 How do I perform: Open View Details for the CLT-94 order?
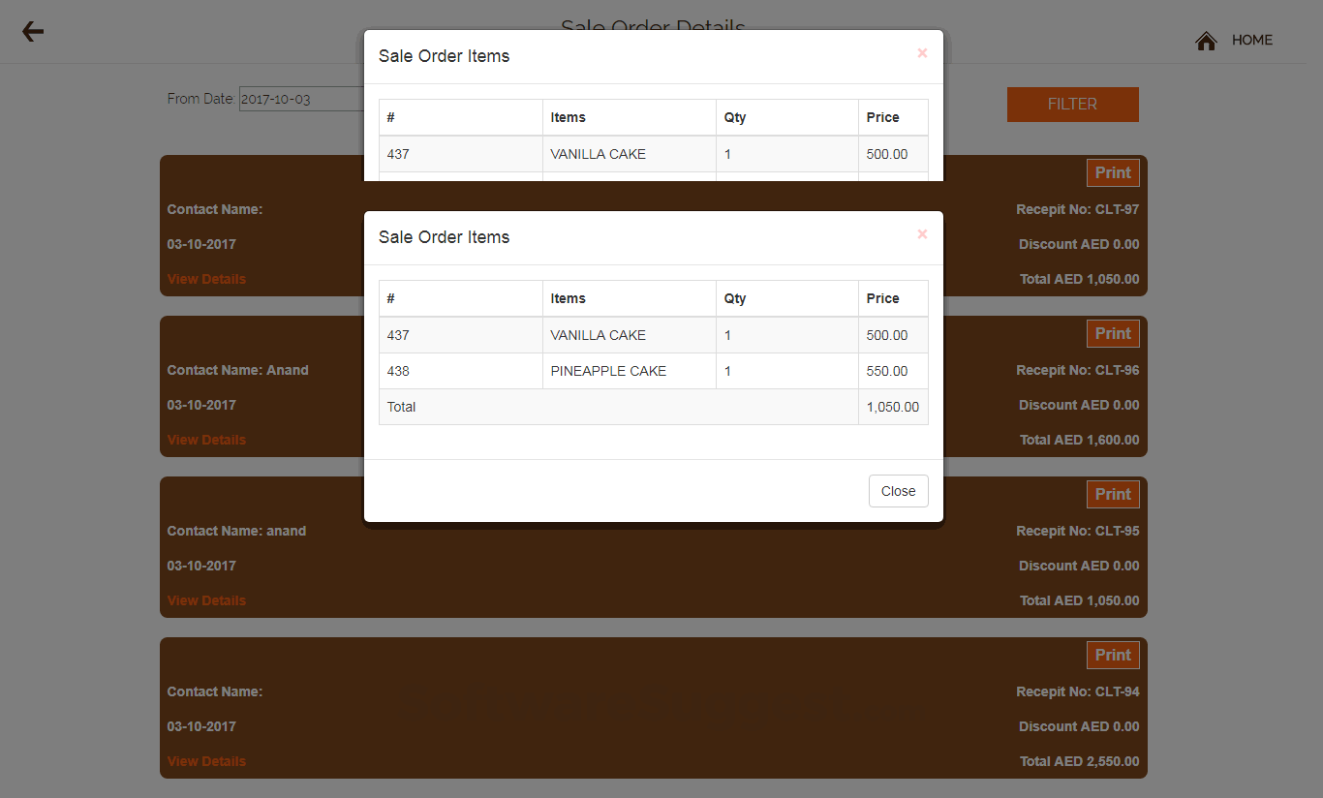[206, 760]
